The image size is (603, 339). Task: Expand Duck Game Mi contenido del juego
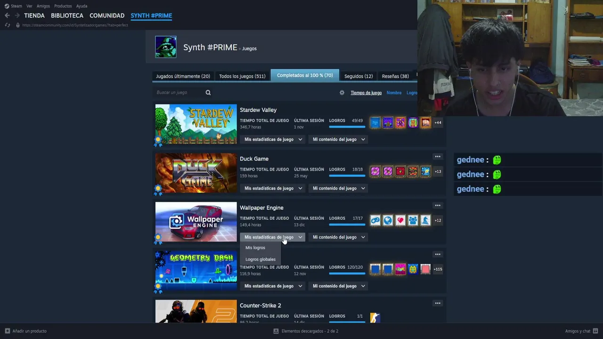(x=339, y=188)
